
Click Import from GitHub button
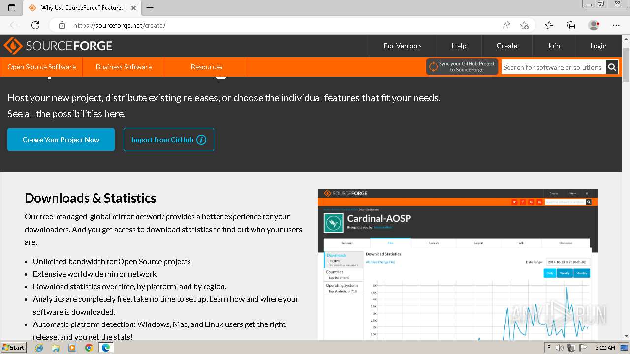(169, 140)
